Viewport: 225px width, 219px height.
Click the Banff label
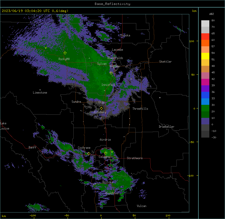32,147
